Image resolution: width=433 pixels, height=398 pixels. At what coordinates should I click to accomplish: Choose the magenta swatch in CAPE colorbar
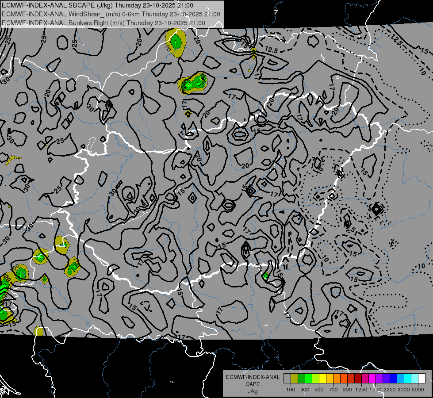pyautogui.click(x=372, y=379)
